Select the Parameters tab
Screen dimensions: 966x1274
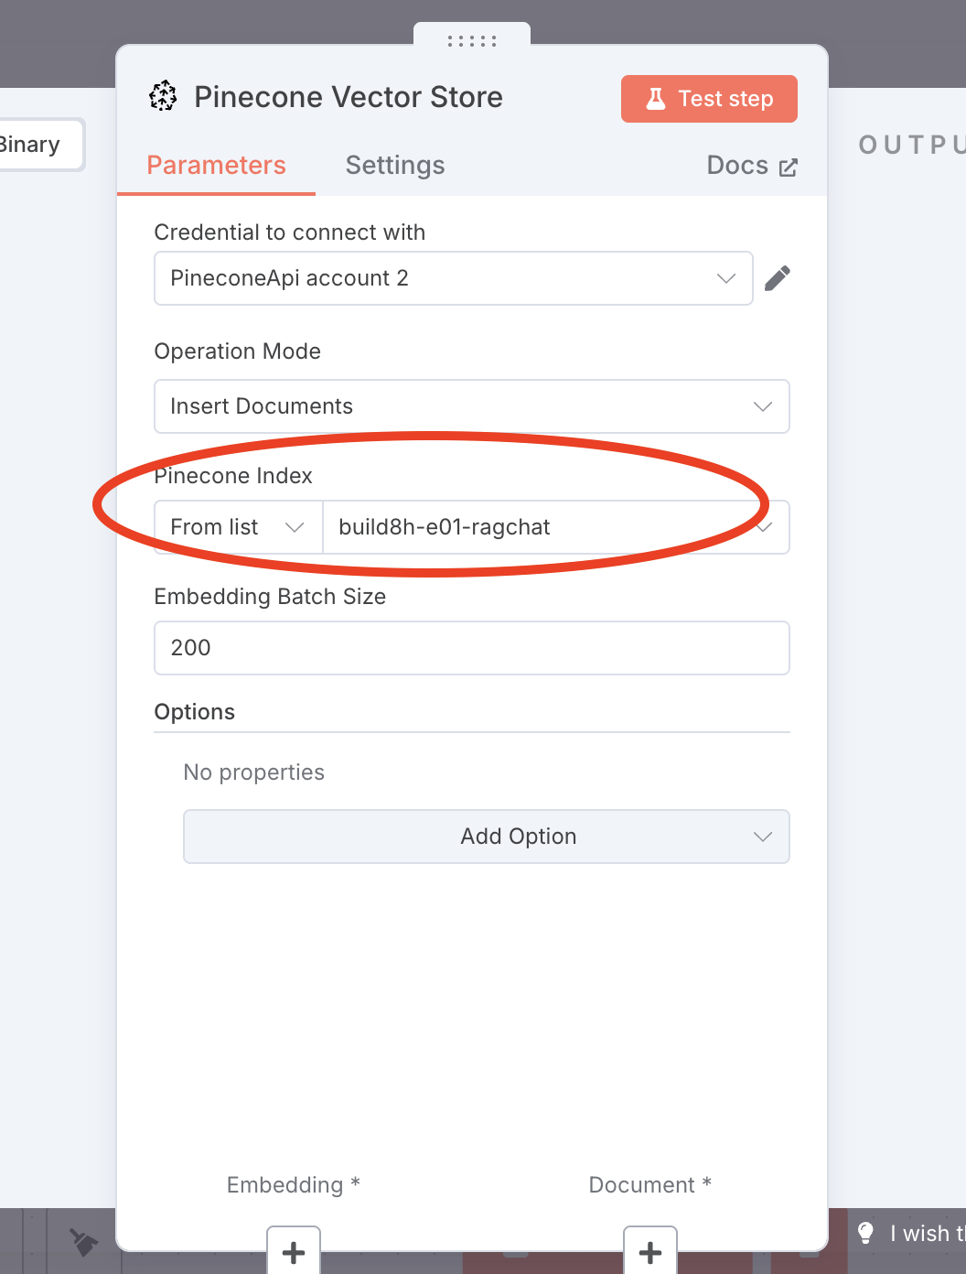[216, 166]
